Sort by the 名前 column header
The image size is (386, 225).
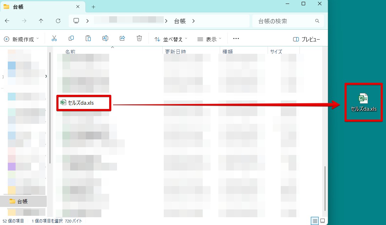pyautogui.click(x=70, y=52)
